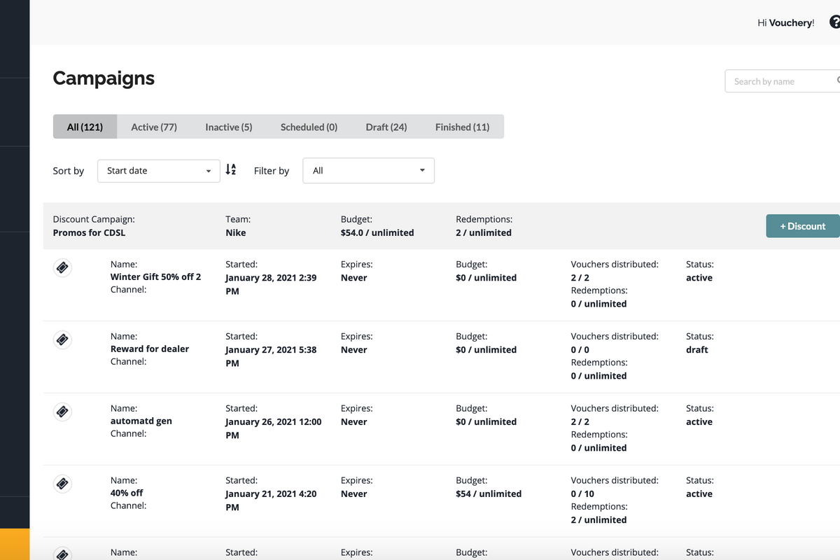This screenshot has width=840, height=560.
Task: Open the Sort by Start date dropdown
Action: point(159,171)
